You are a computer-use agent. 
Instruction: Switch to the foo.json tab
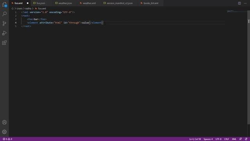[x=41, y=3]
